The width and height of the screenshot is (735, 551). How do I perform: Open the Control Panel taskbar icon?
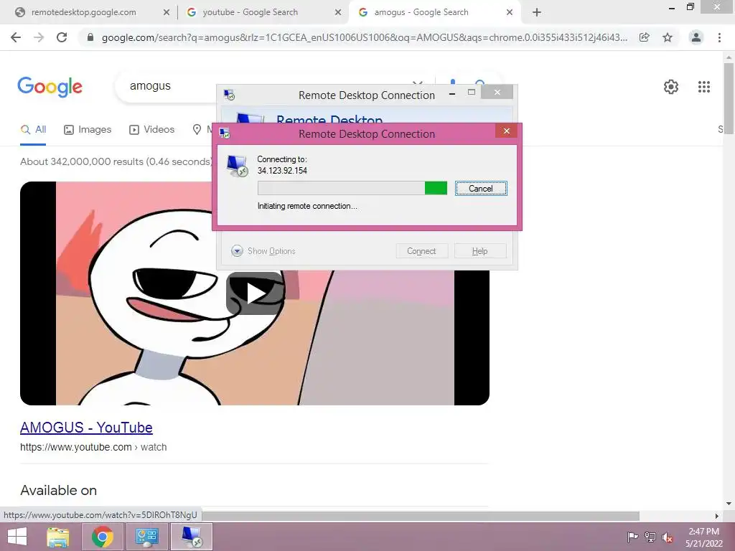(146, 537)
